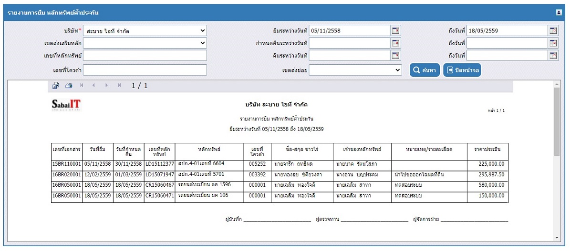Click asset รถยนต์ทะเบียน บค 106

click(202, 195)
